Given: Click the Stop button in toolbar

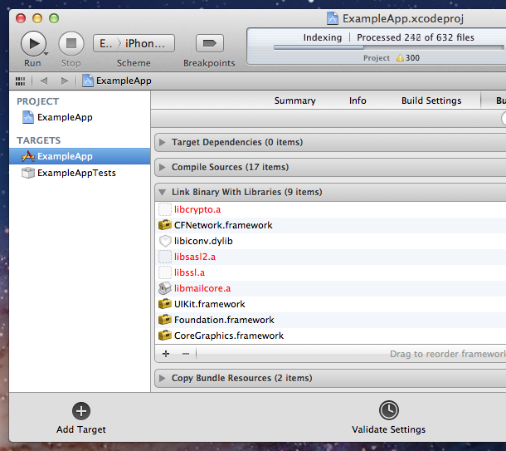Looking at the screenshot, I should [x=71, y=43].
